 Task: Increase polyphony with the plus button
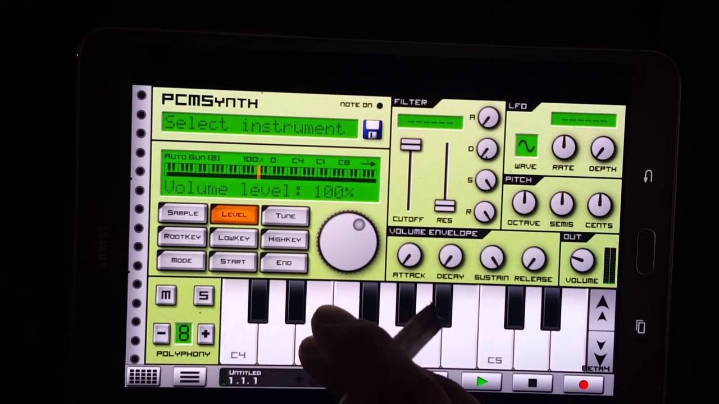coord(205,334)
